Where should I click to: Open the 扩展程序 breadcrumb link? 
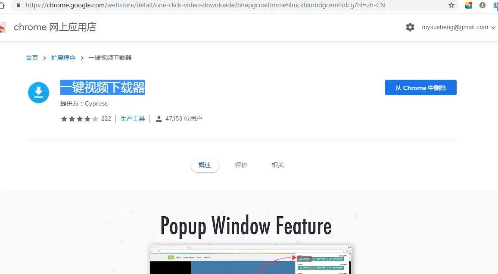[63, 58]
